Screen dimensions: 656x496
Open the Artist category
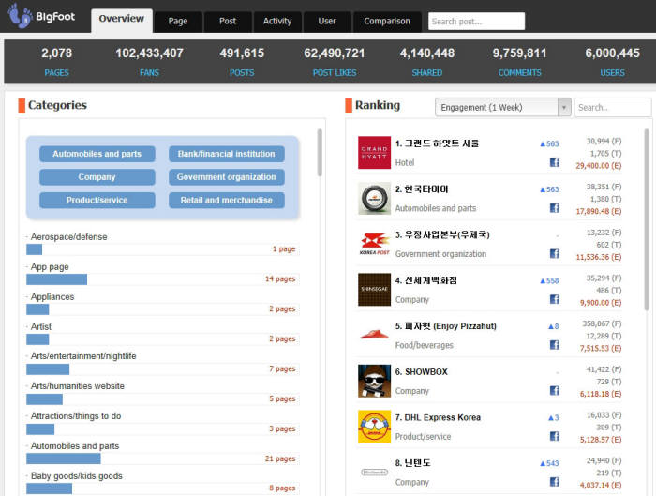tap(41, 326)
